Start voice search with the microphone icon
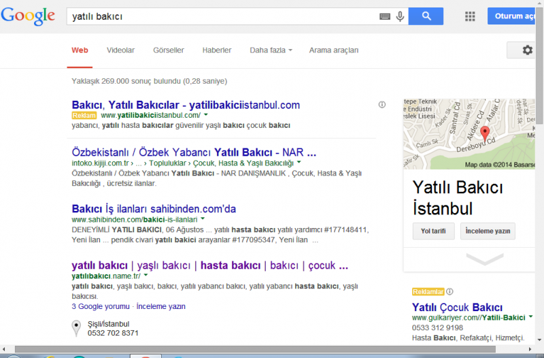544x358 pixels. (400, 16)
